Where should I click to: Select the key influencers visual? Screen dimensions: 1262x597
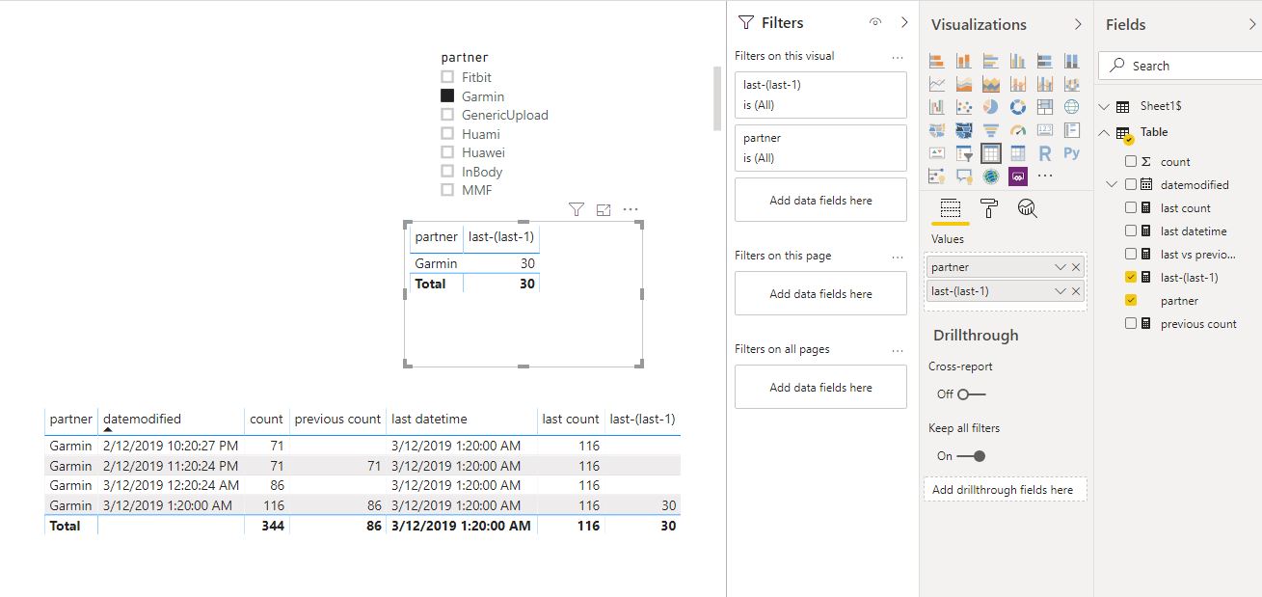tap(936, 176)
